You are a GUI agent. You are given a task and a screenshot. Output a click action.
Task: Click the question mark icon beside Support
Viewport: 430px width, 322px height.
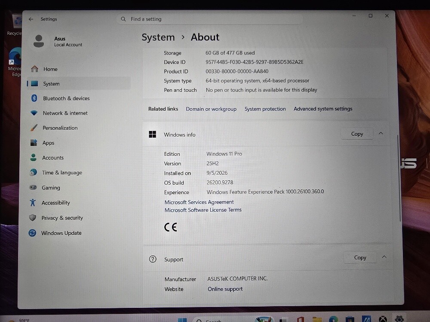pos(153,259)
